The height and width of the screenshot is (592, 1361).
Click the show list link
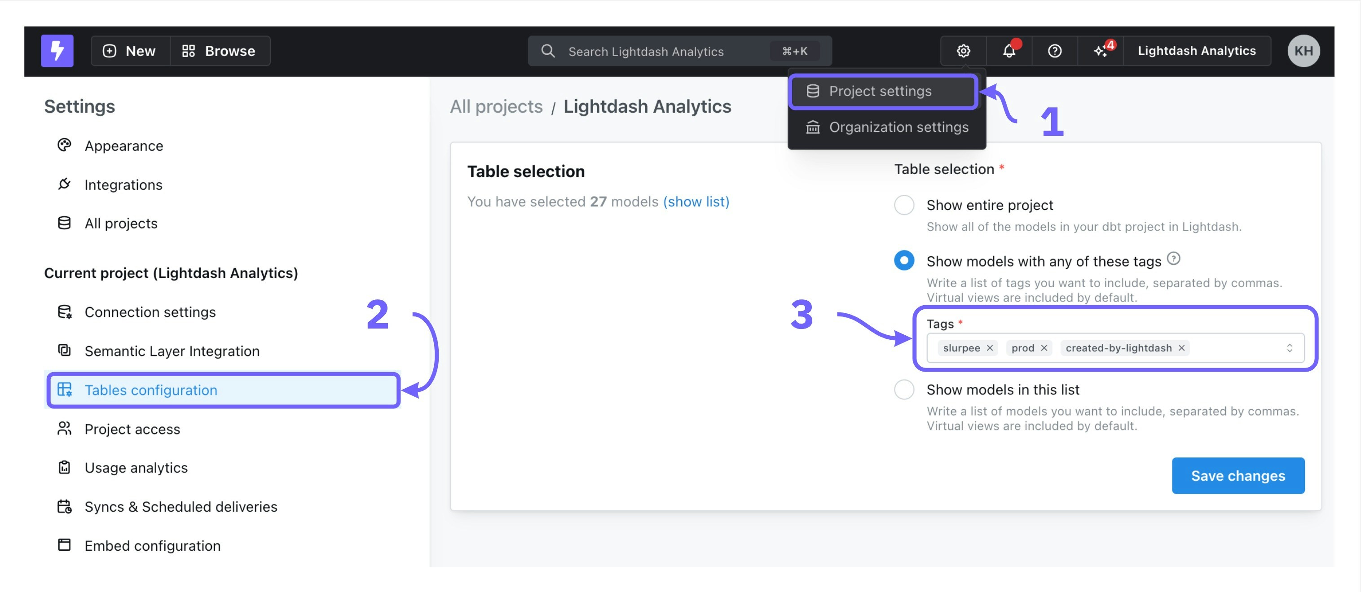pyautogui.click(x=696, y=201)
